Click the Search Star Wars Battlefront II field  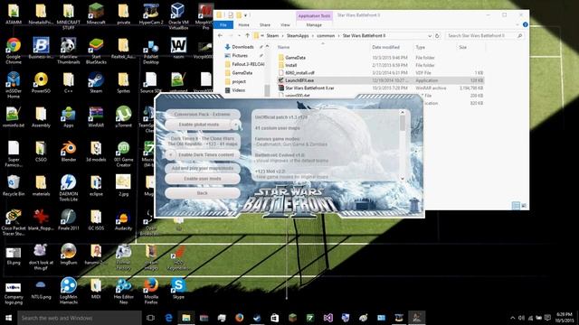tap(485, 36)
